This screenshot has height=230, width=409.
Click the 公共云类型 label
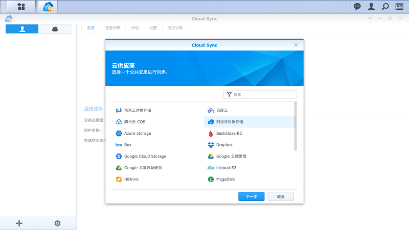point(94,120)
